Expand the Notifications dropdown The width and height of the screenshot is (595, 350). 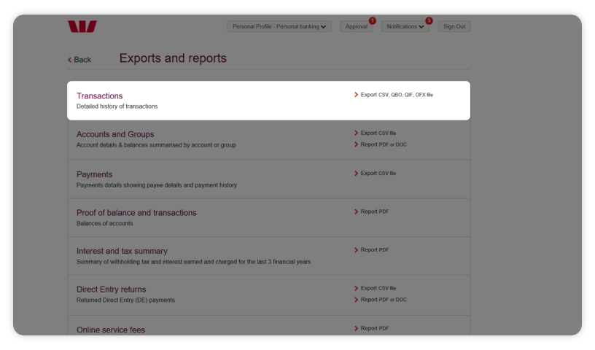(x=405, y=26)
